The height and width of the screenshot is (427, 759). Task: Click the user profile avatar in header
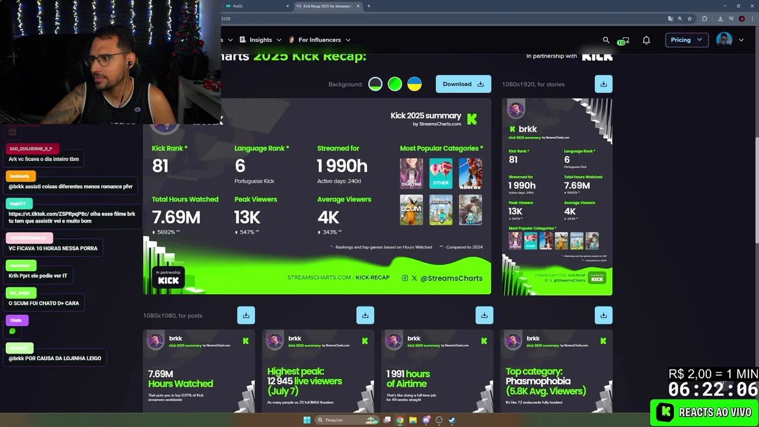click(724, 40)
